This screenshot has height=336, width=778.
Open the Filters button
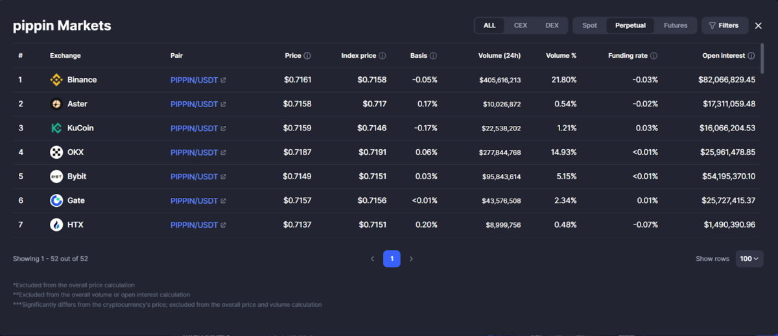725,25
